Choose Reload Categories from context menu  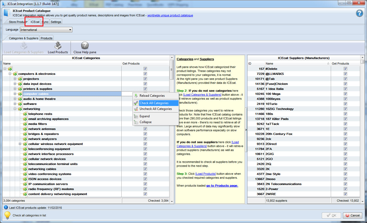pyautogui.click(x=156, y=96)
